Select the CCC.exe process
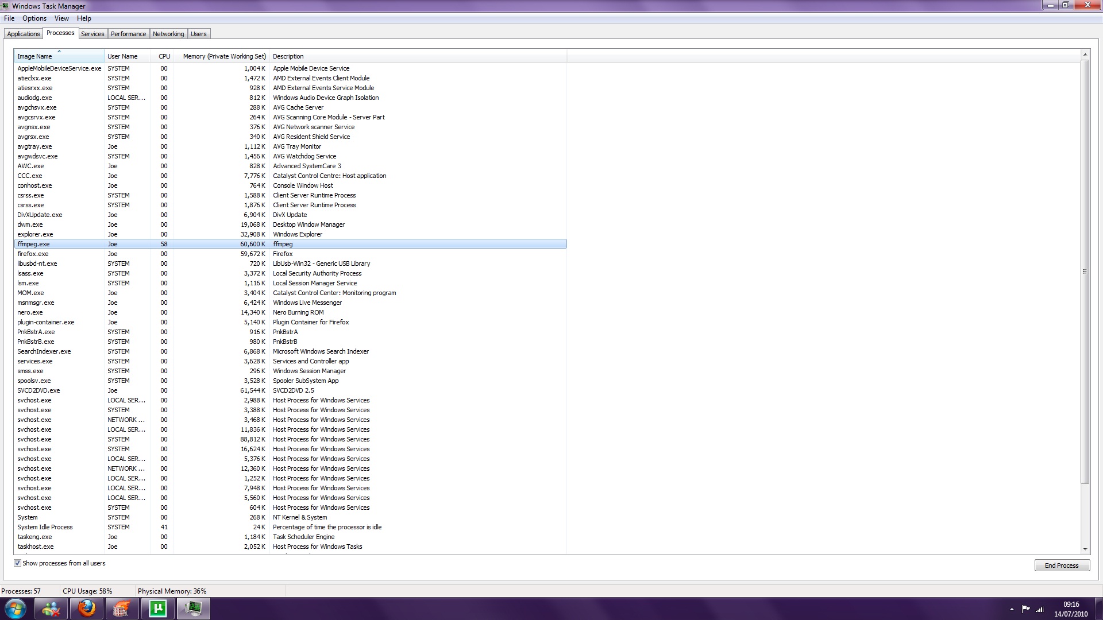Screen dimensions: 1103x620 [290, 176]
